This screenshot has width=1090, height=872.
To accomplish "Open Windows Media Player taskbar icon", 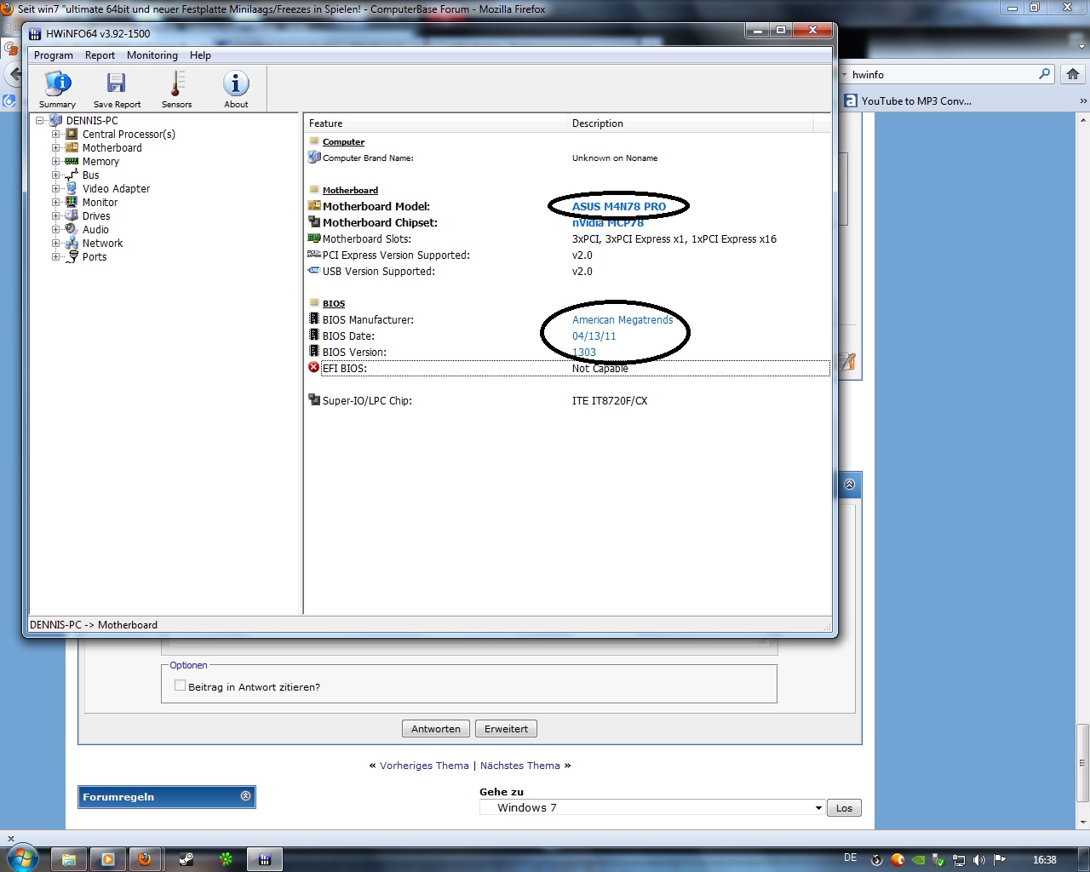I will tap(108, 859).
